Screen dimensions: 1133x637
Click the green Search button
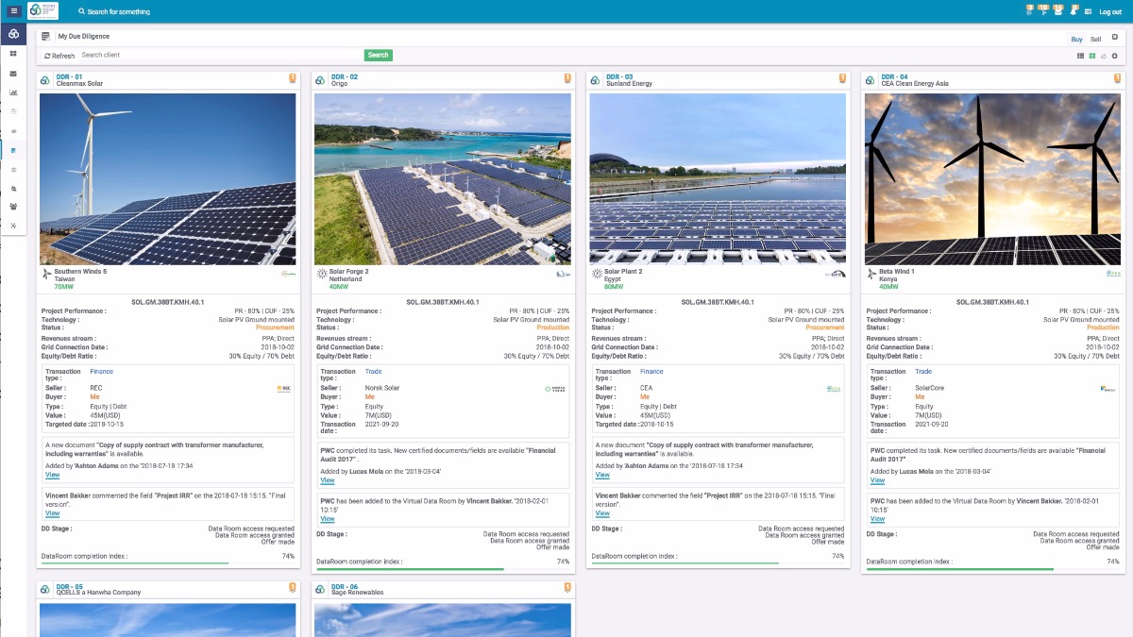coord(378,55)
